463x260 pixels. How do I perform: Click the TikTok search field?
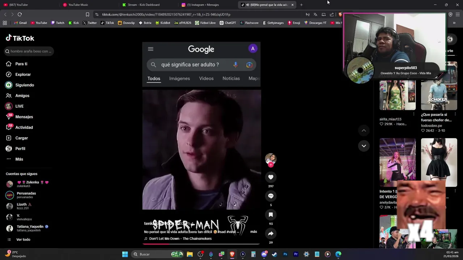(x=29, y=51)
